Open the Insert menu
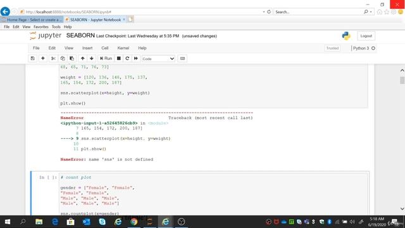This screenshot has width=405, height=228. 87,48
